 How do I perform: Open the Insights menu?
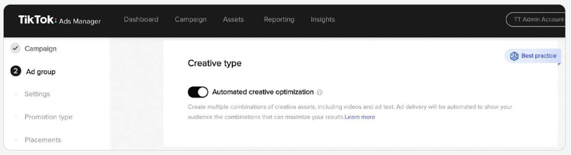click(x=323, y=19)
